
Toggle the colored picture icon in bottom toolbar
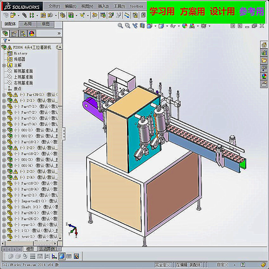coord(76,256)
